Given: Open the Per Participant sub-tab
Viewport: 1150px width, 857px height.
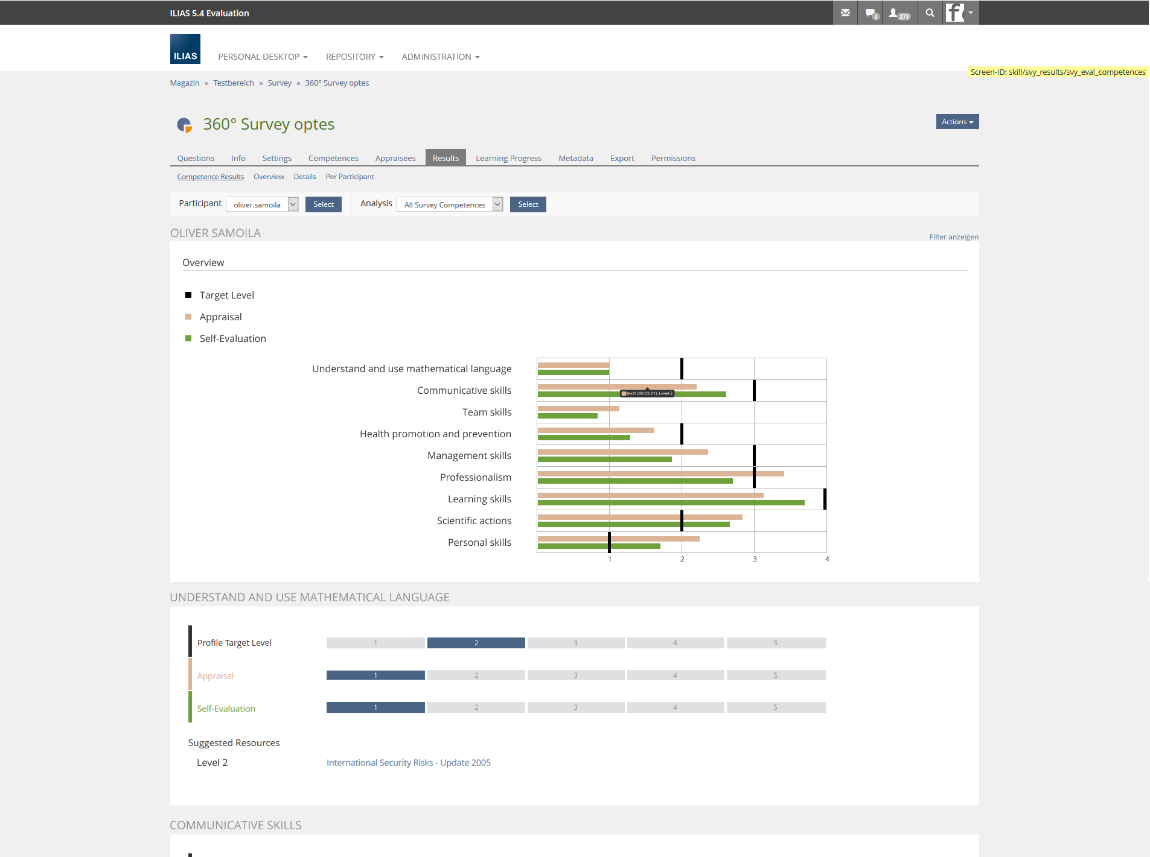Looking at the screenshot, I should point(350,177).
